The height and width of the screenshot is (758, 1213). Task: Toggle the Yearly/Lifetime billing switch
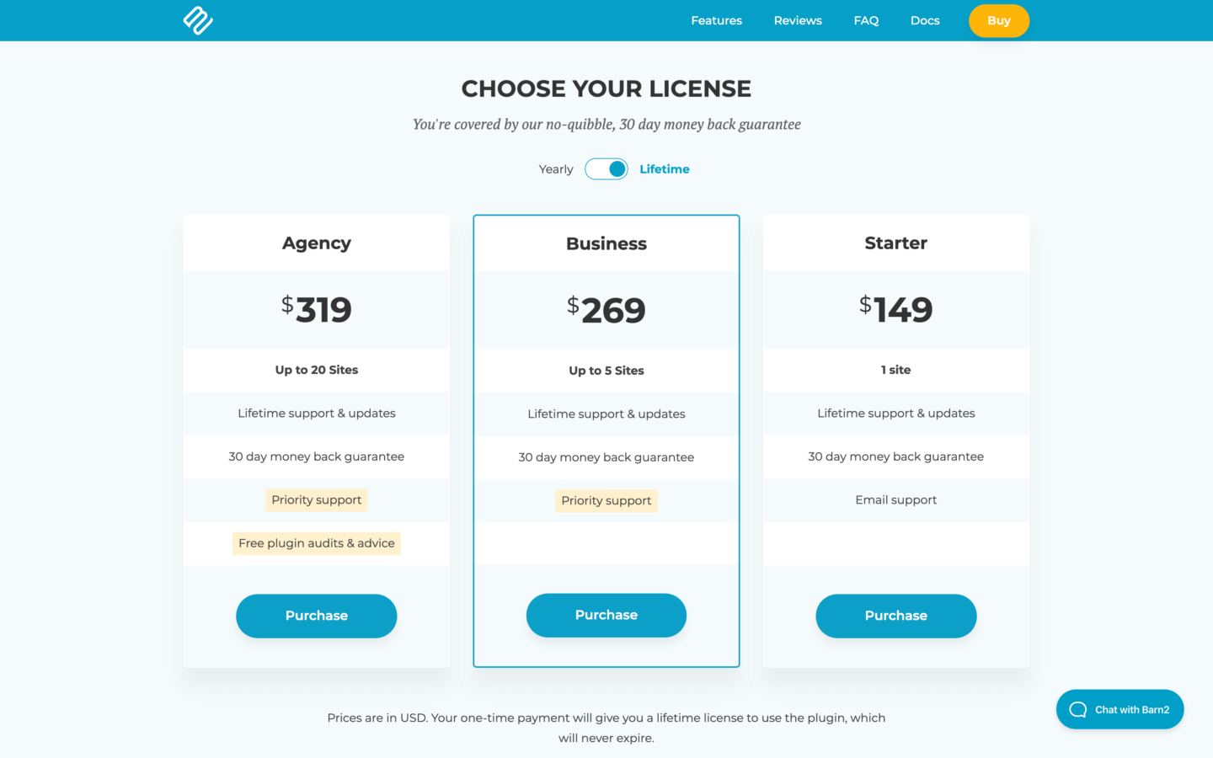click(606, 169)
